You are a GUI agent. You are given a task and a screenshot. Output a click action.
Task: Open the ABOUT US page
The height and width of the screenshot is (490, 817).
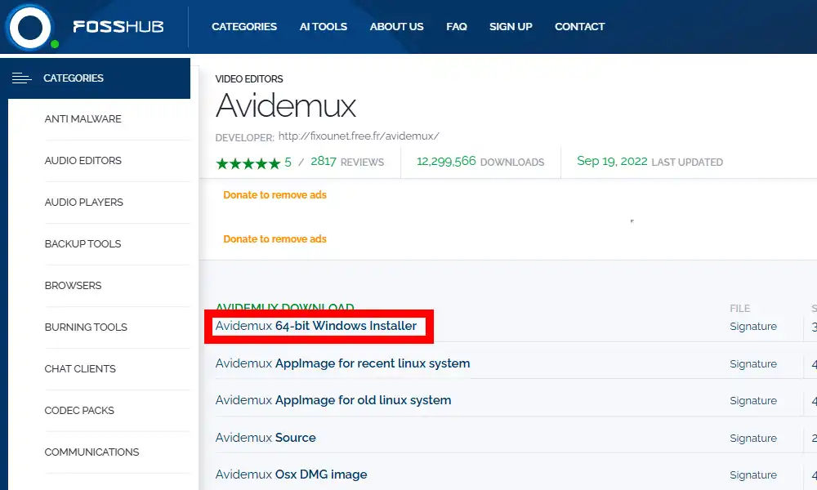point(396,27)
